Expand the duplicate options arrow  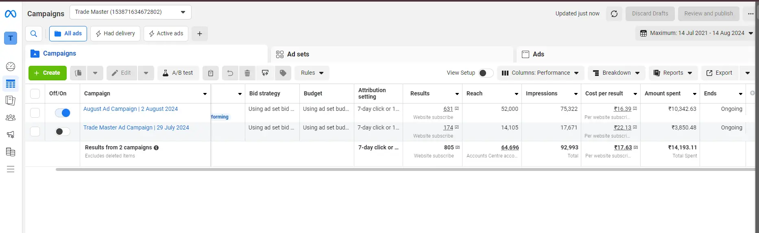point(95,73)
